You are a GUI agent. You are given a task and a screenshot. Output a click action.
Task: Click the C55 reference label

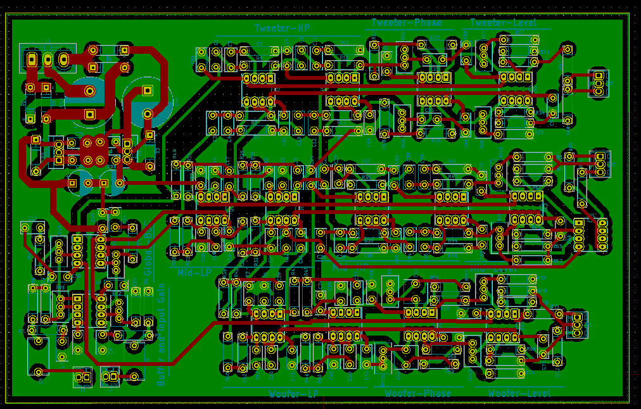[466, 143]
